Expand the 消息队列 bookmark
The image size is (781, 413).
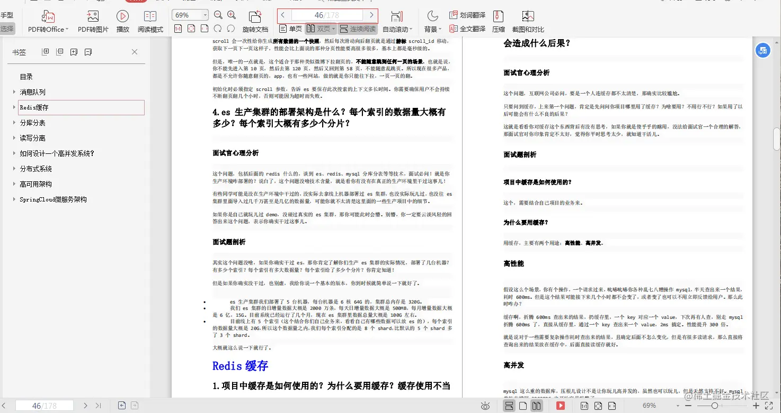coord(14,92)
